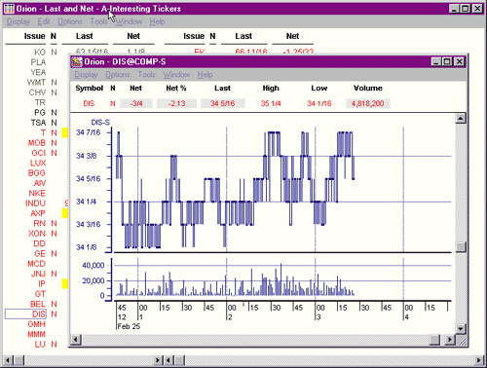Click the chart vertical scrollbar up arrow
This screenshot has width=487, height=368.
(461, 119)
